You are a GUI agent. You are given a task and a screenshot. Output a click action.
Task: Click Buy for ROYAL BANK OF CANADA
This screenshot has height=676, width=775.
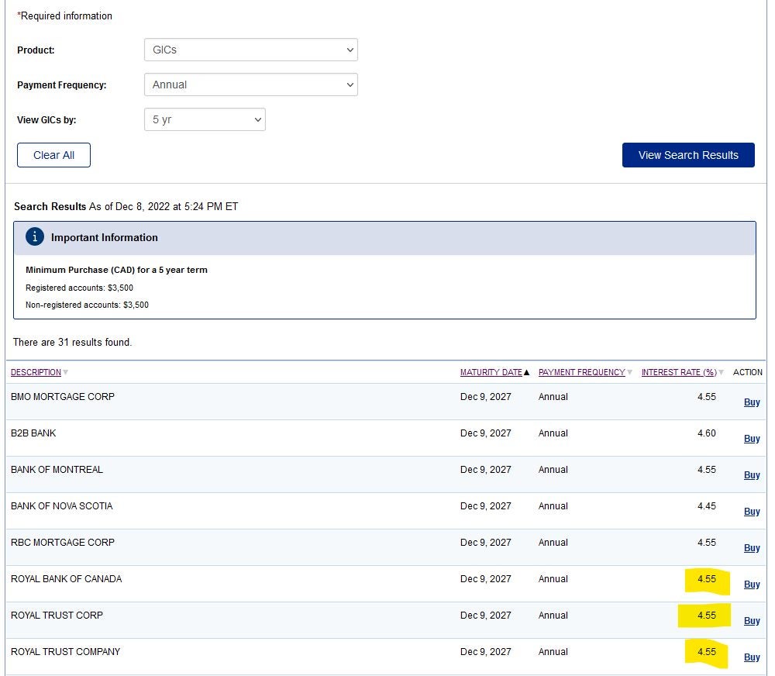point(751,585)
